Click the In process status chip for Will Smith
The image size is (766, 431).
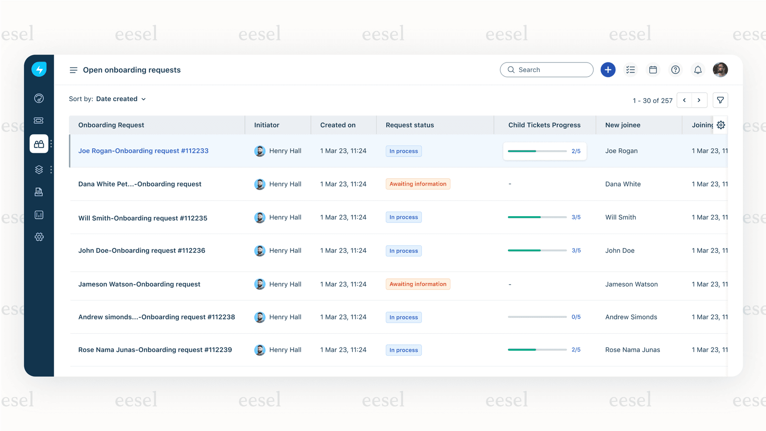point(403,217)
